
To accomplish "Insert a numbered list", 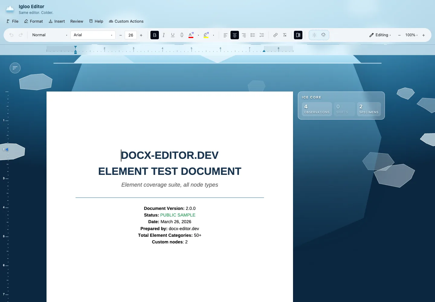I will 262,35.
